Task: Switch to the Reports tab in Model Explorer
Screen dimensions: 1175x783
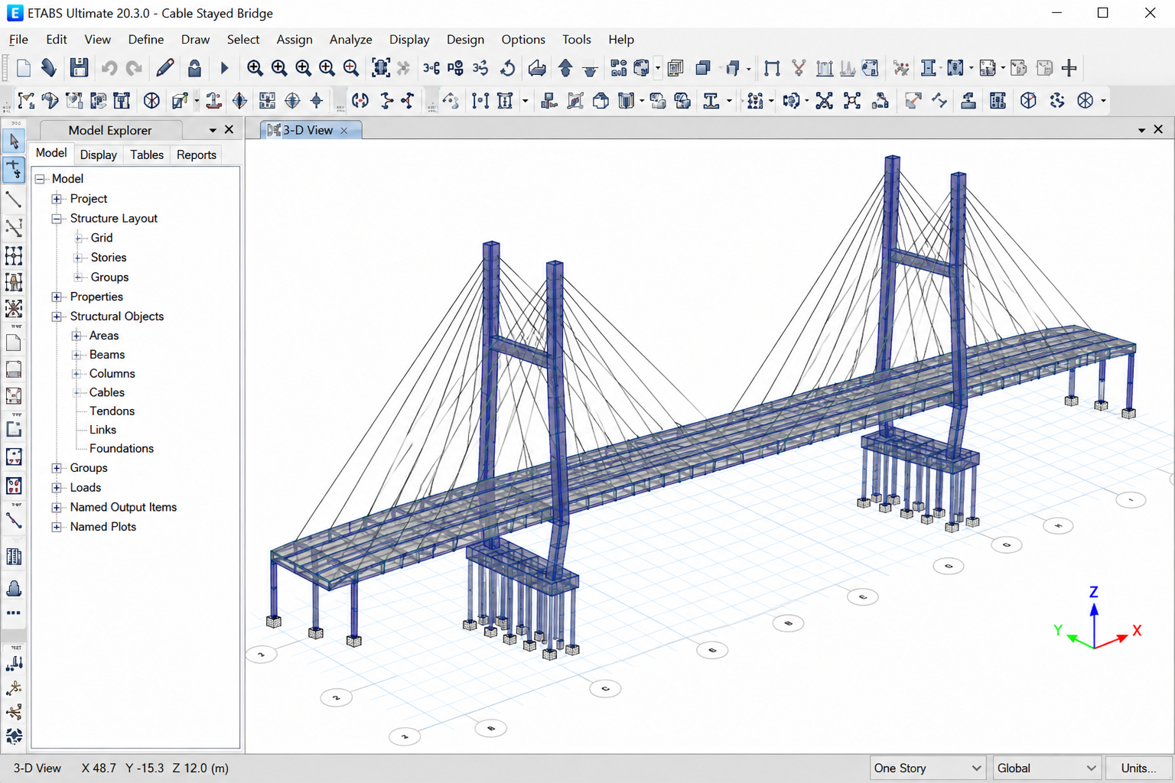Action: click(x=197, y=154)
